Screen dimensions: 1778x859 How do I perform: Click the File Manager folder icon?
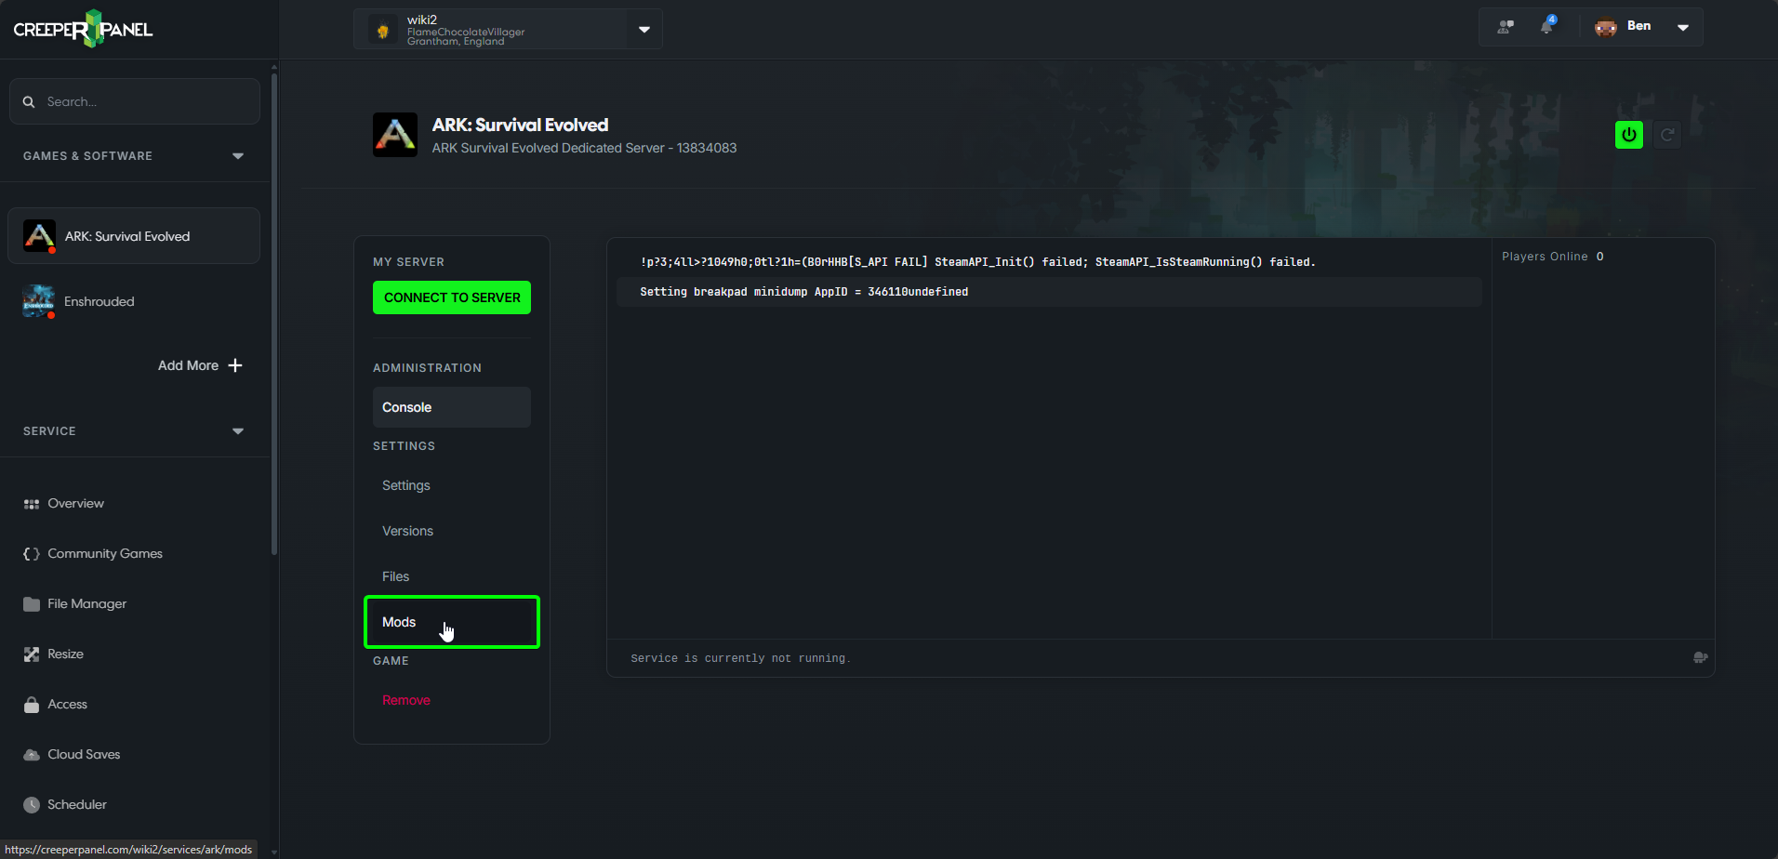pyautogui.click(x=32, y=604)
